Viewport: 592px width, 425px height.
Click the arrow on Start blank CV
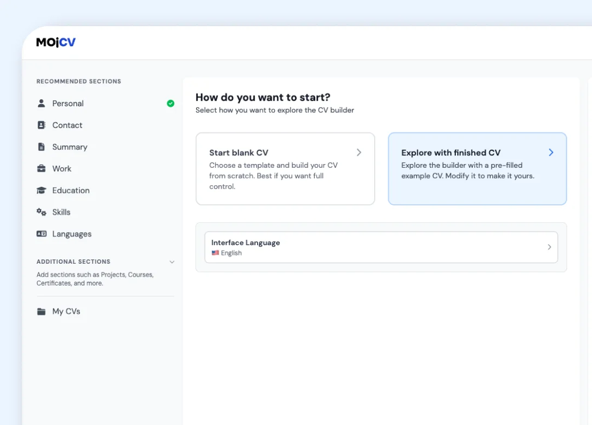coord(359,152)
